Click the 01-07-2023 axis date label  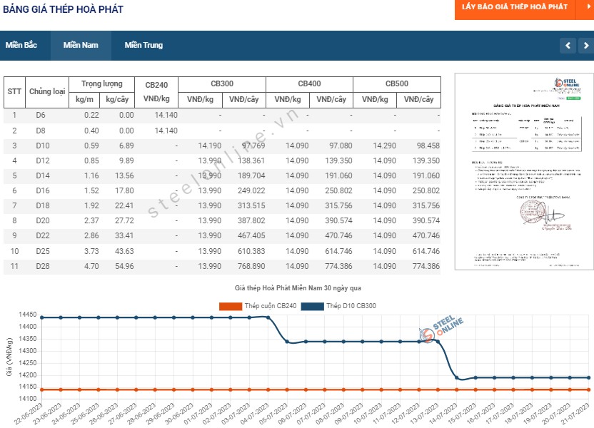(199, 414)
